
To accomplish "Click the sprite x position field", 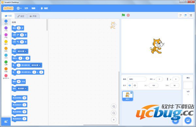I will pos(159,79).
